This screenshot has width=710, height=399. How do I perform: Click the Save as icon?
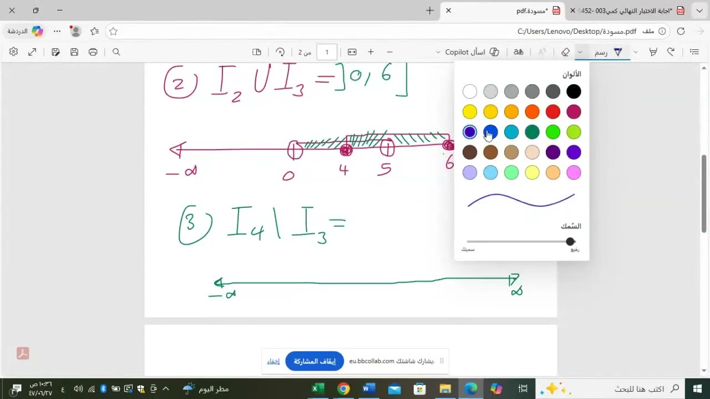55,52
